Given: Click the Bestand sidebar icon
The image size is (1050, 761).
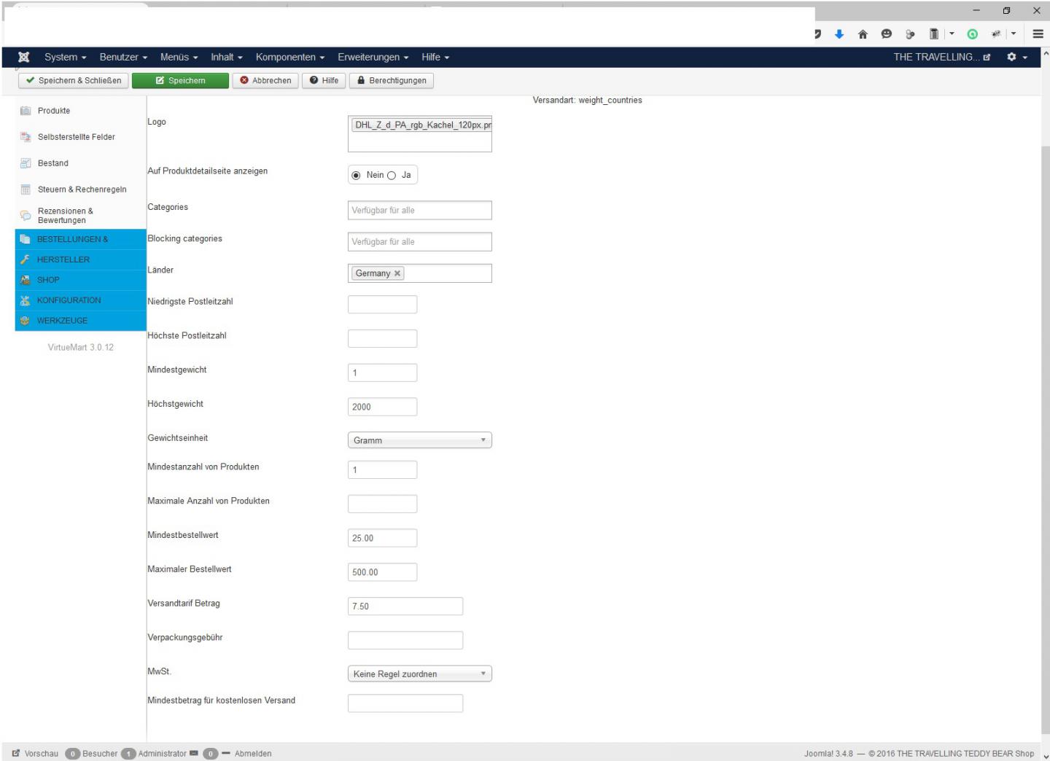Looking at the screenshot, I should 26,163.
